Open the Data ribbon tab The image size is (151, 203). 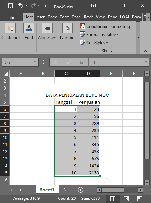[76, 17]
